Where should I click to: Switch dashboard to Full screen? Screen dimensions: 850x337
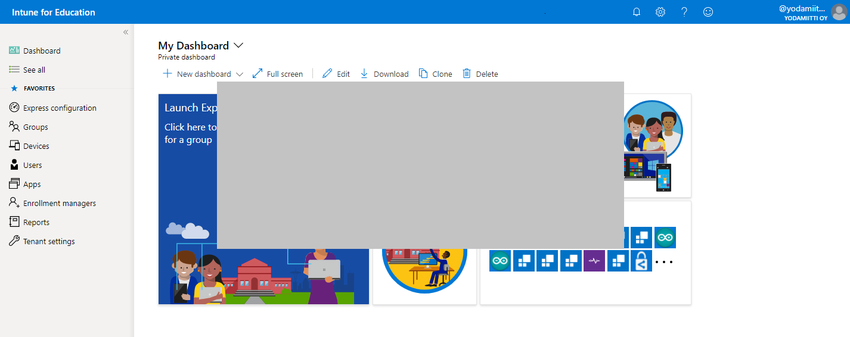pyautogui.click(x=278, y=74)
